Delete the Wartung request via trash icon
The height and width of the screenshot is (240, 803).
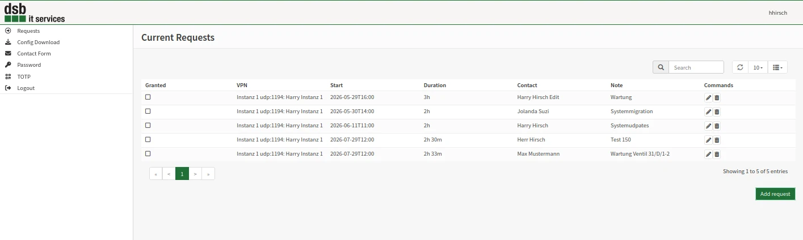(x=717, y=98)
